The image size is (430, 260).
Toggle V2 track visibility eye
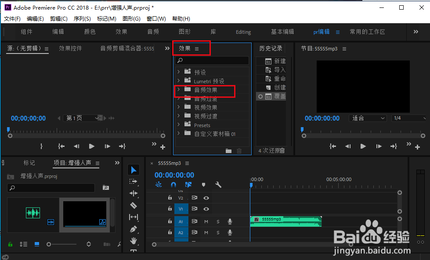[206, 198]
